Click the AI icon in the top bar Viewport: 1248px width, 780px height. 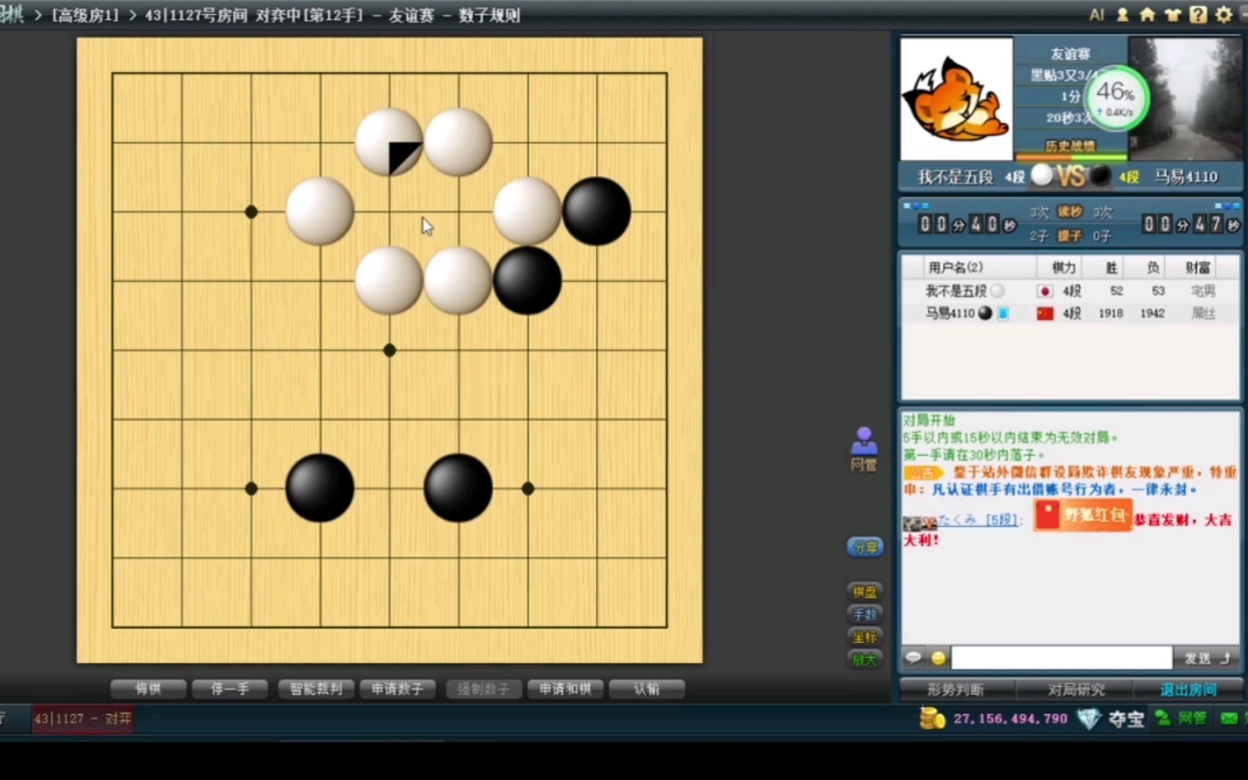(1097, 14)
